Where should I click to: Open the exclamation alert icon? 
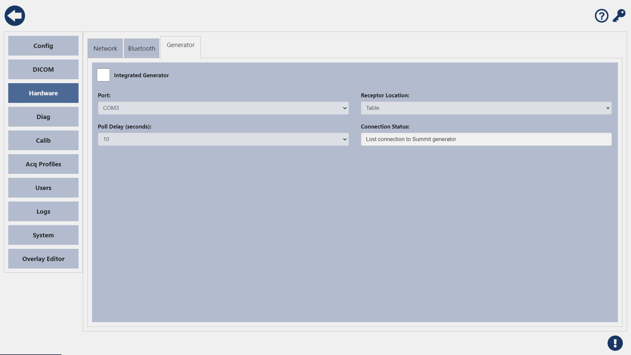pos(615,343)
